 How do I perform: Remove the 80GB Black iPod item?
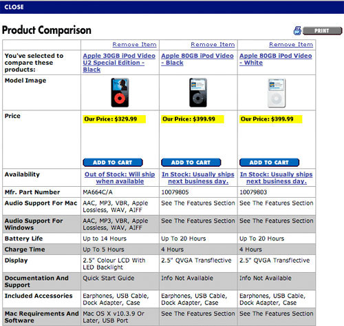tap(213, 44)
